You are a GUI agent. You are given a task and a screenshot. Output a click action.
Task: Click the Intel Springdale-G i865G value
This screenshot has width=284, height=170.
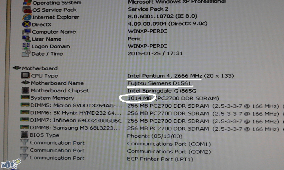click(x=162, y=91)
